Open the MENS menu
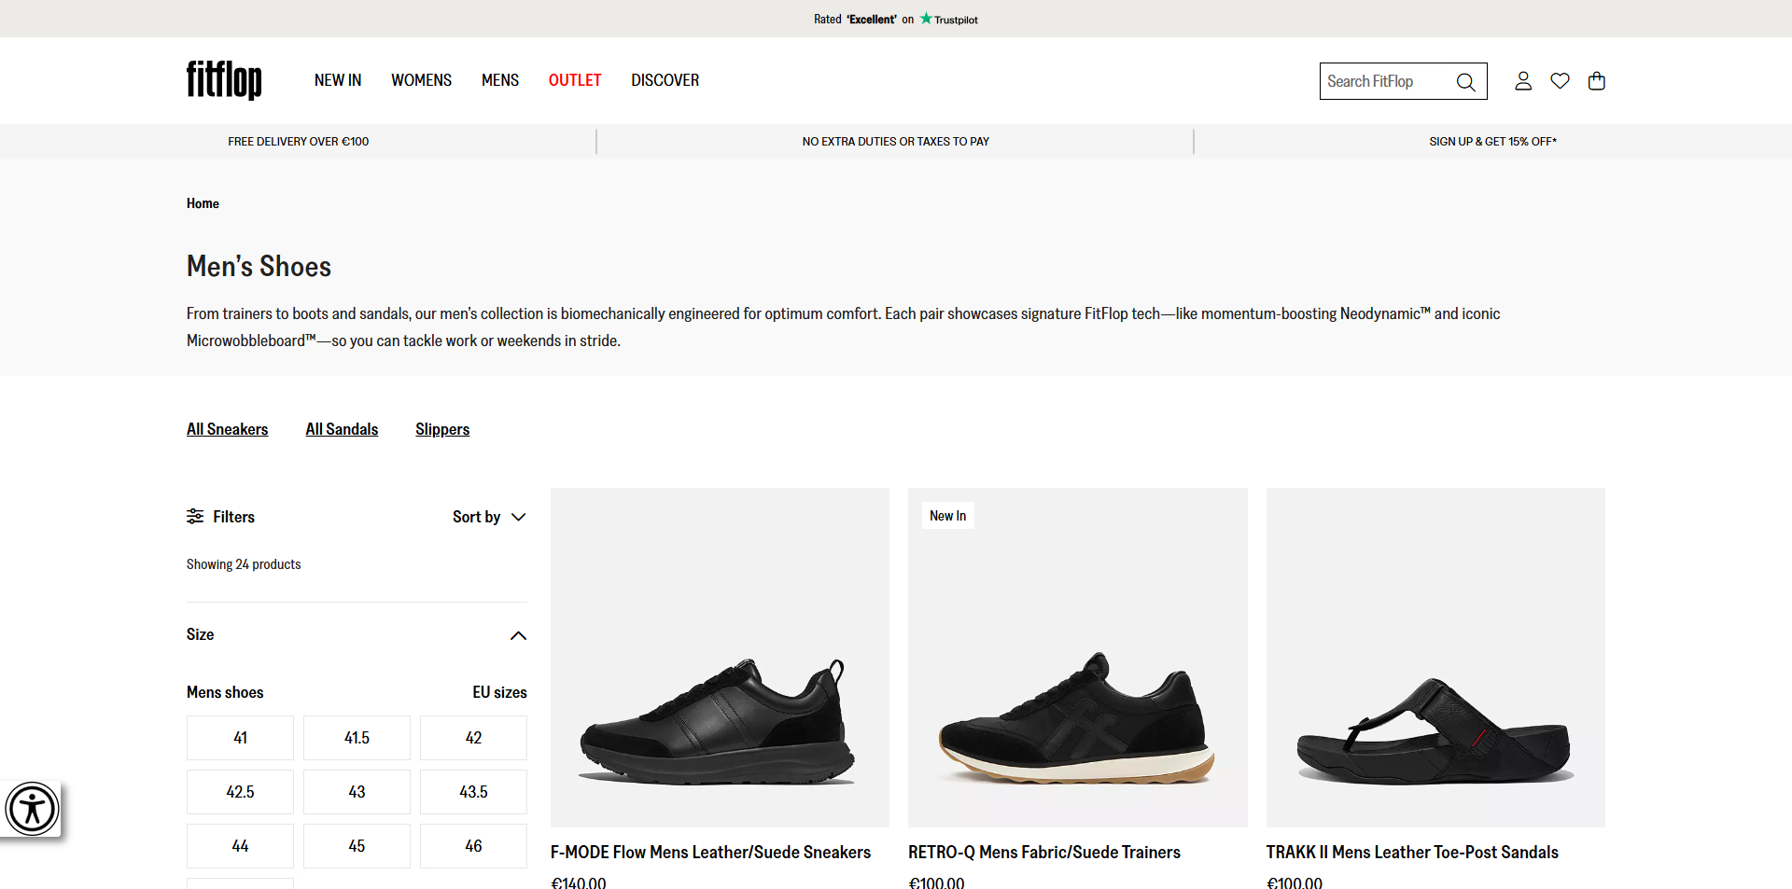 [x=500, y=80]
